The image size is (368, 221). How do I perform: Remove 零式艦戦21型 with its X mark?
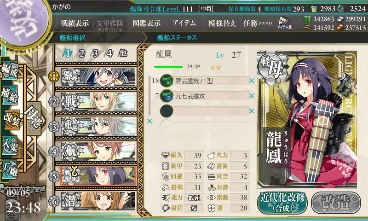252,81
